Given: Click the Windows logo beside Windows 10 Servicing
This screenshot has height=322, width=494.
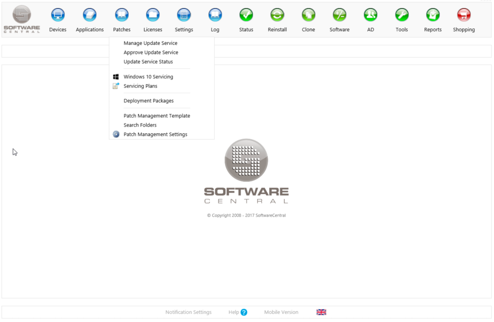Looking at the screenshot, I should [x=116, y=77].
